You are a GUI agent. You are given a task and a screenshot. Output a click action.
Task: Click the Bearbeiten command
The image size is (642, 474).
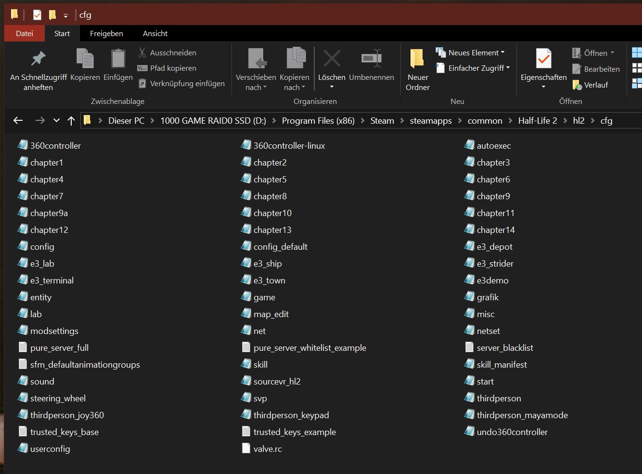[596, 69]
